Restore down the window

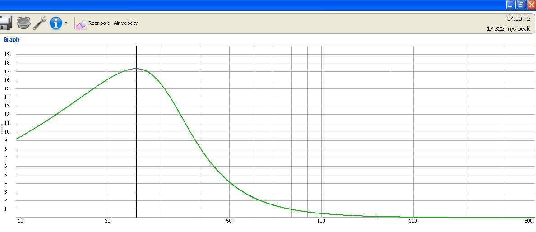[521, 5]
